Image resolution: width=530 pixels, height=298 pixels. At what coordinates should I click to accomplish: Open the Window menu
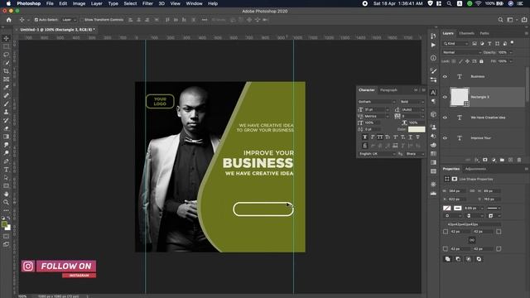tap(194, 3)
